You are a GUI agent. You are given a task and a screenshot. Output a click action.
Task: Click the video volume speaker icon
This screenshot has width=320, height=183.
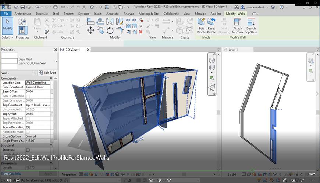click(9, 180)
